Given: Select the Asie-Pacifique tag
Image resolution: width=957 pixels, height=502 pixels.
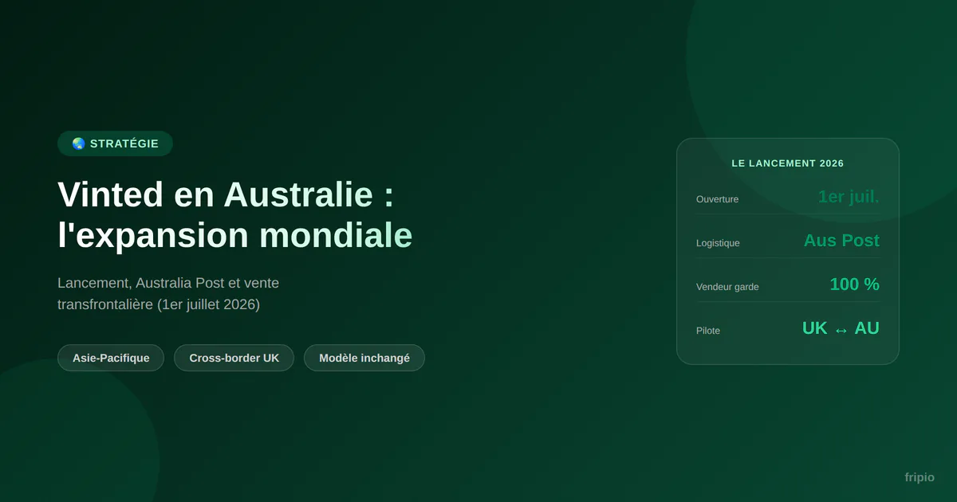Looking at the screenshot, I should click(111, 358).
